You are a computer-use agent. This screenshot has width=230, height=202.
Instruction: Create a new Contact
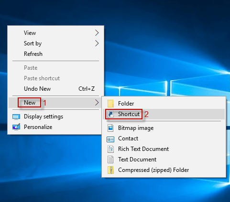pyautogui.click(x=164, y=138)
